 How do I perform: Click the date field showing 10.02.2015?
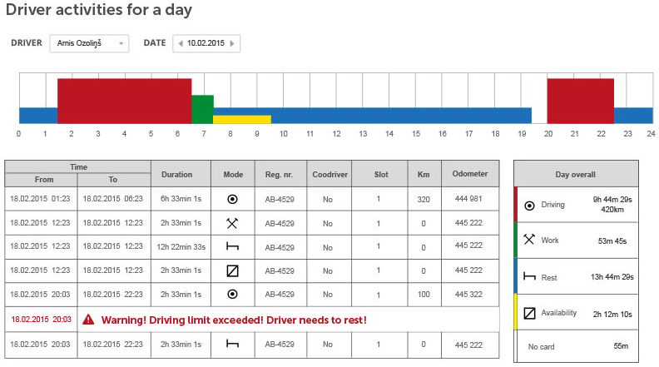click(x=206, y=43)
